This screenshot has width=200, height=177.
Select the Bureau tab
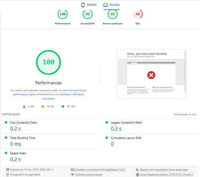pos(111,5)
